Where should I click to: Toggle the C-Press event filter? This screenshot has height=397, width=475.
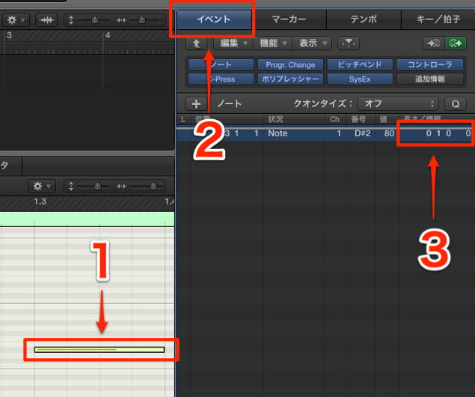pyautogui.click(x=221, y=79)
